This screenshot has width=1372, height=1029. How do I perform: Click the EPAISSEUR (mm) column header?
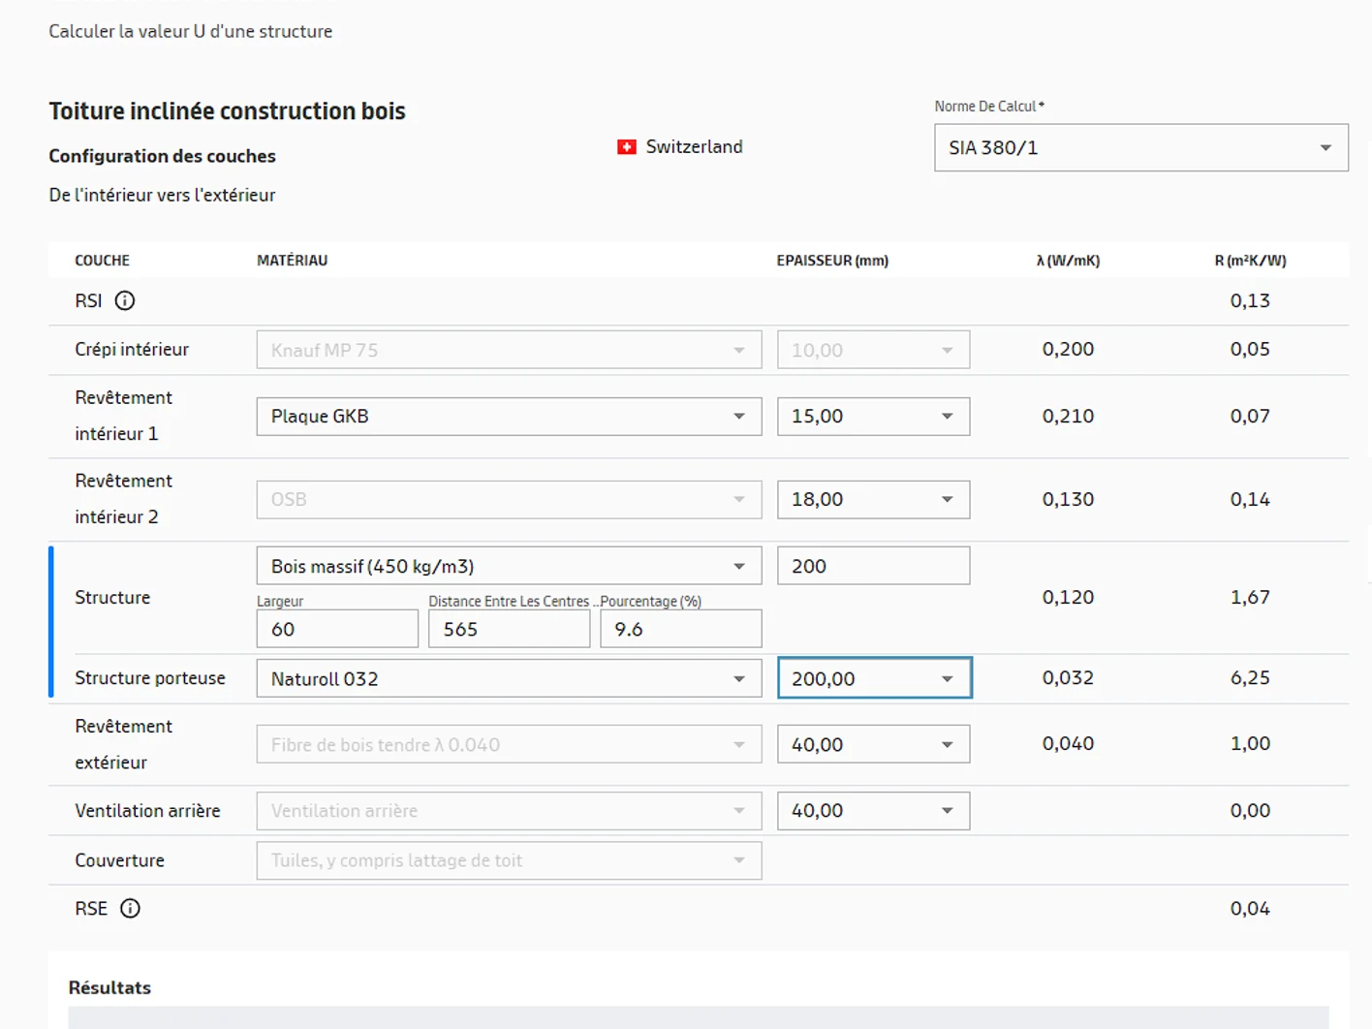[x=832, y=261]
